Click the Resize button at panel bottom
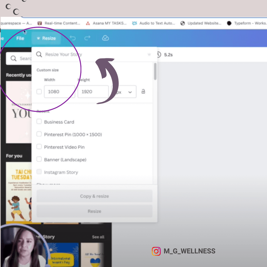Image resolution: width=267 pixels, height=267 pixels. click(x=94, y=211)
